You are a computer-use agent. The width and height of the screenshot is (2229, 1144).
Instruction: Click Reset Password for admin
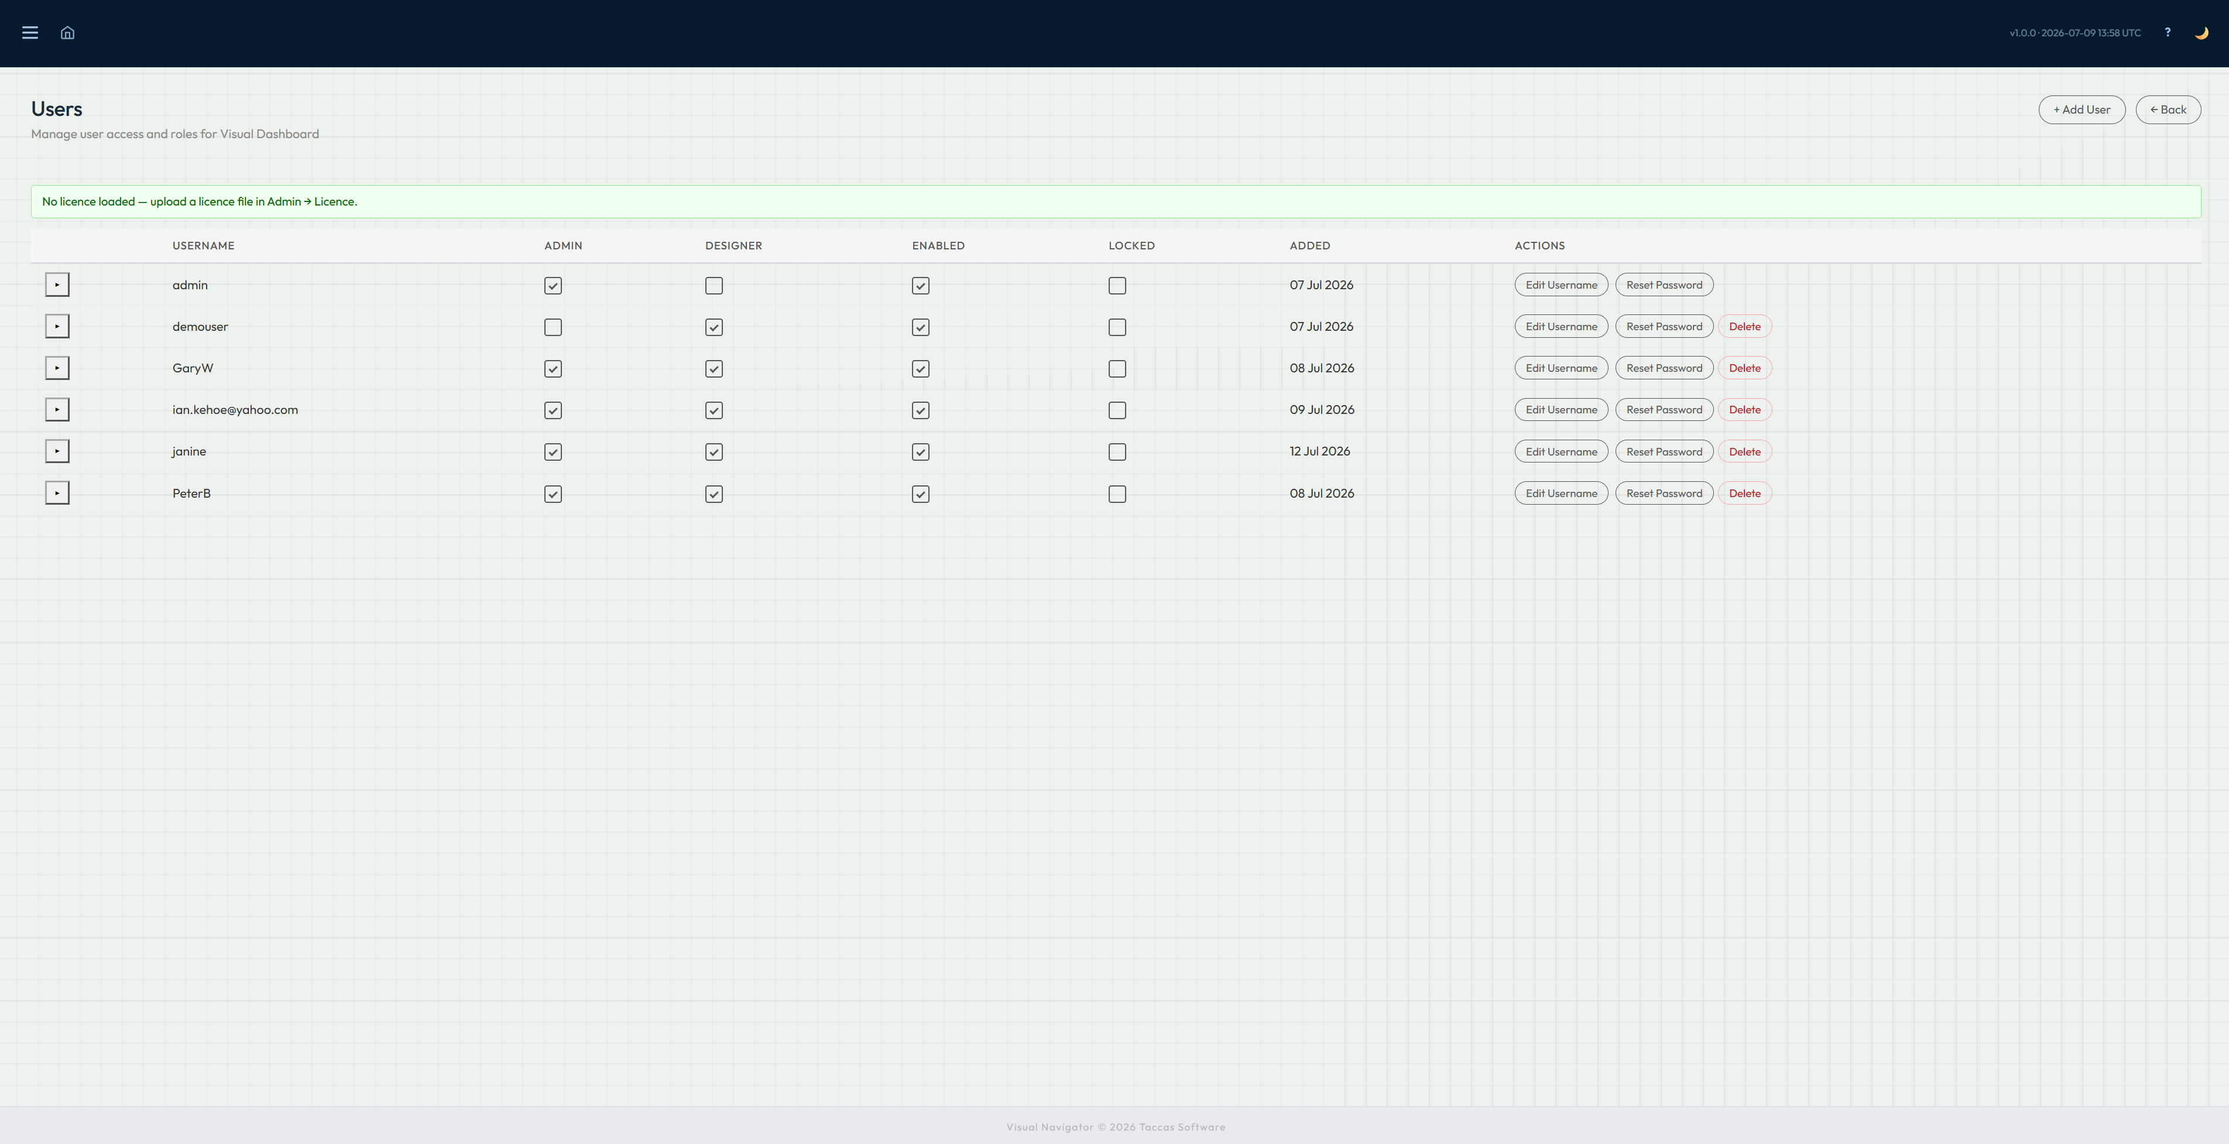(1664, 285)
